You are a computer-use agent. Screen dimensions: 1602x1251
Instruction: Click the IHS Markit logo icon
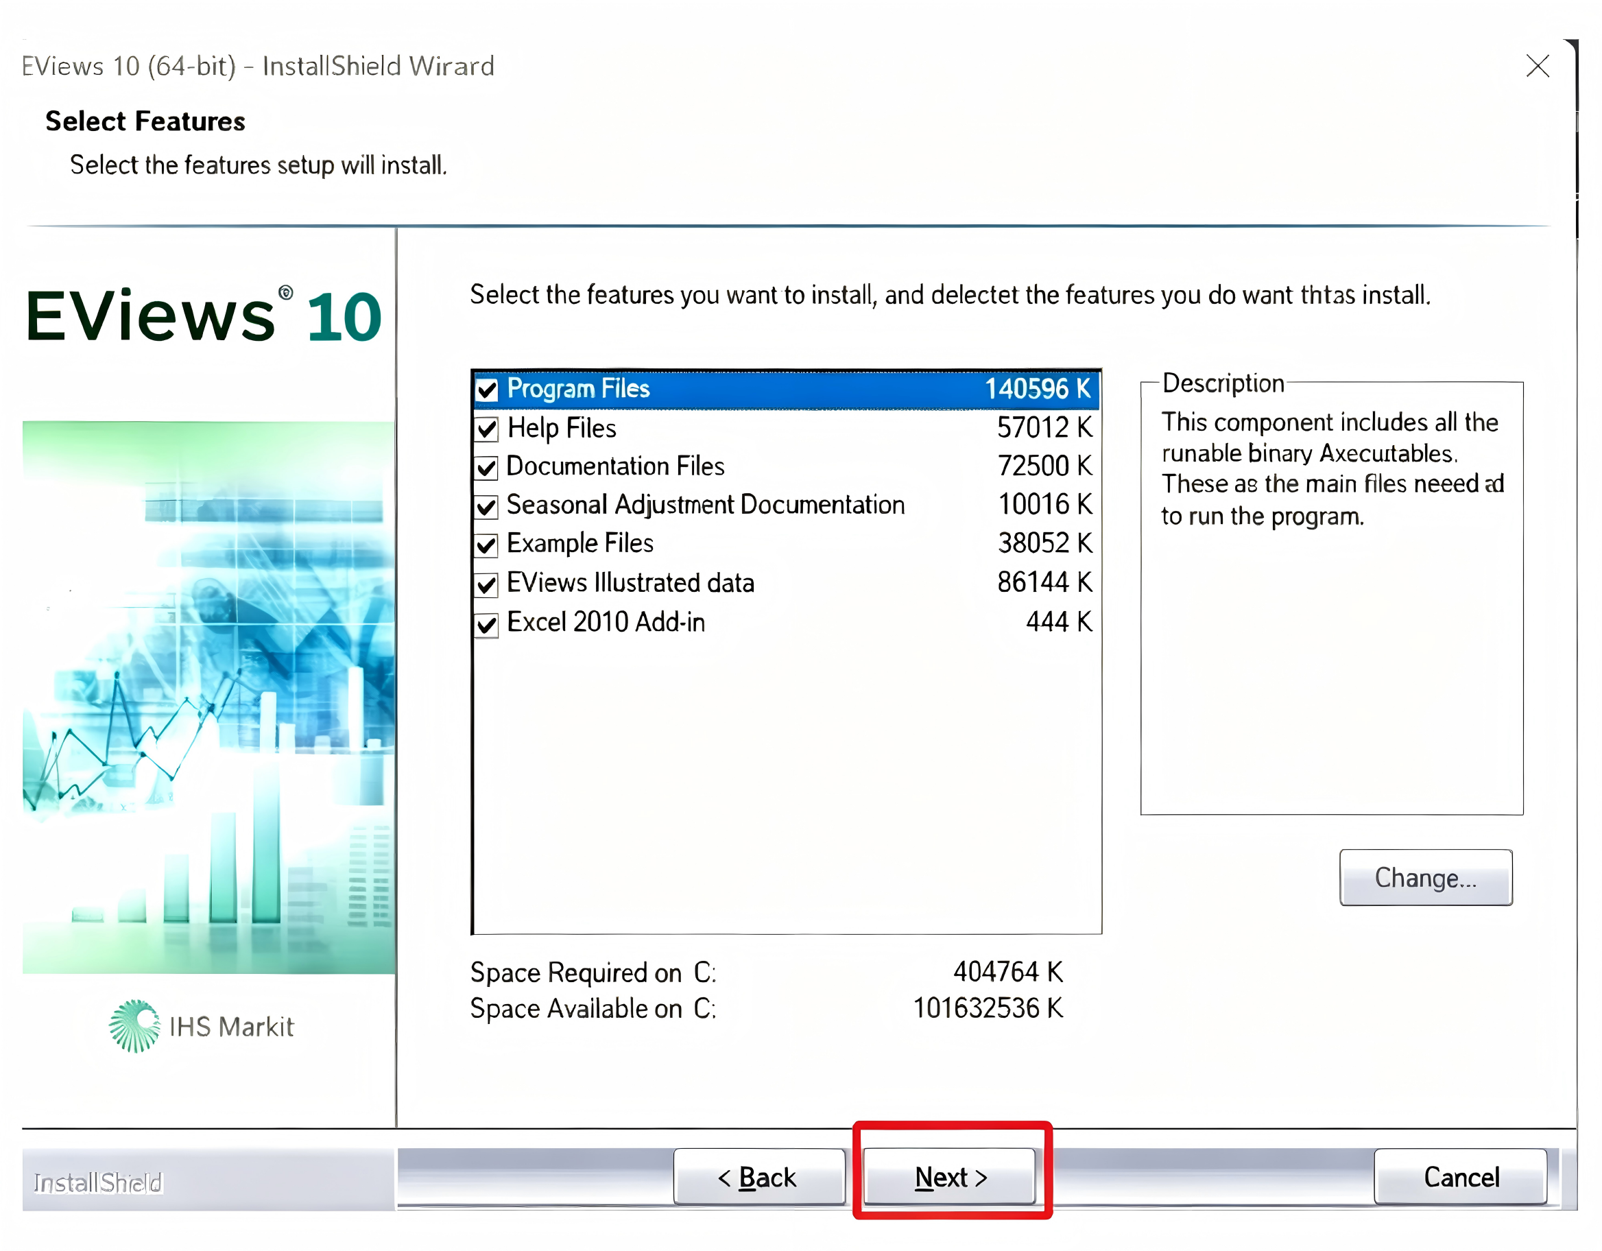(134, 1027)
